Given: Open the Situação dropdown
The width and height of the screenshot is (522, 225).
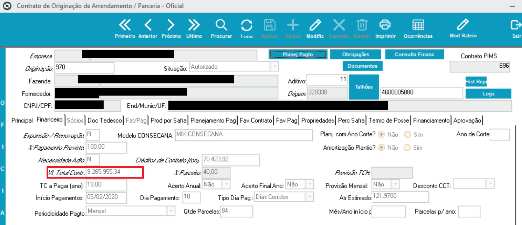Looking at the screenshot, I should pyautogui.click(x=274, y=67).
